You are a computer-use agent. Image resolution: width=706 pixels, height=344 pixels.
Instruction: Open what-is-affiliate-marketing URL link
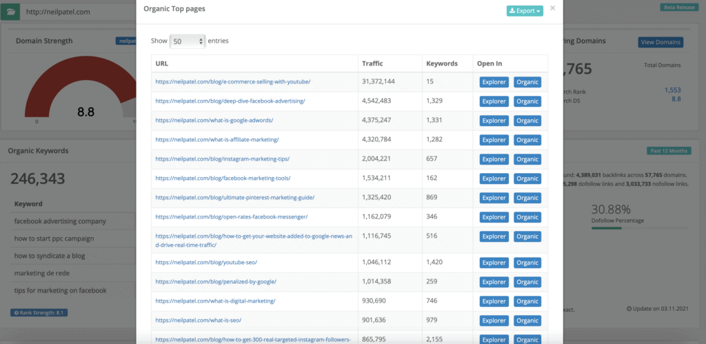(x=217, y=140)
